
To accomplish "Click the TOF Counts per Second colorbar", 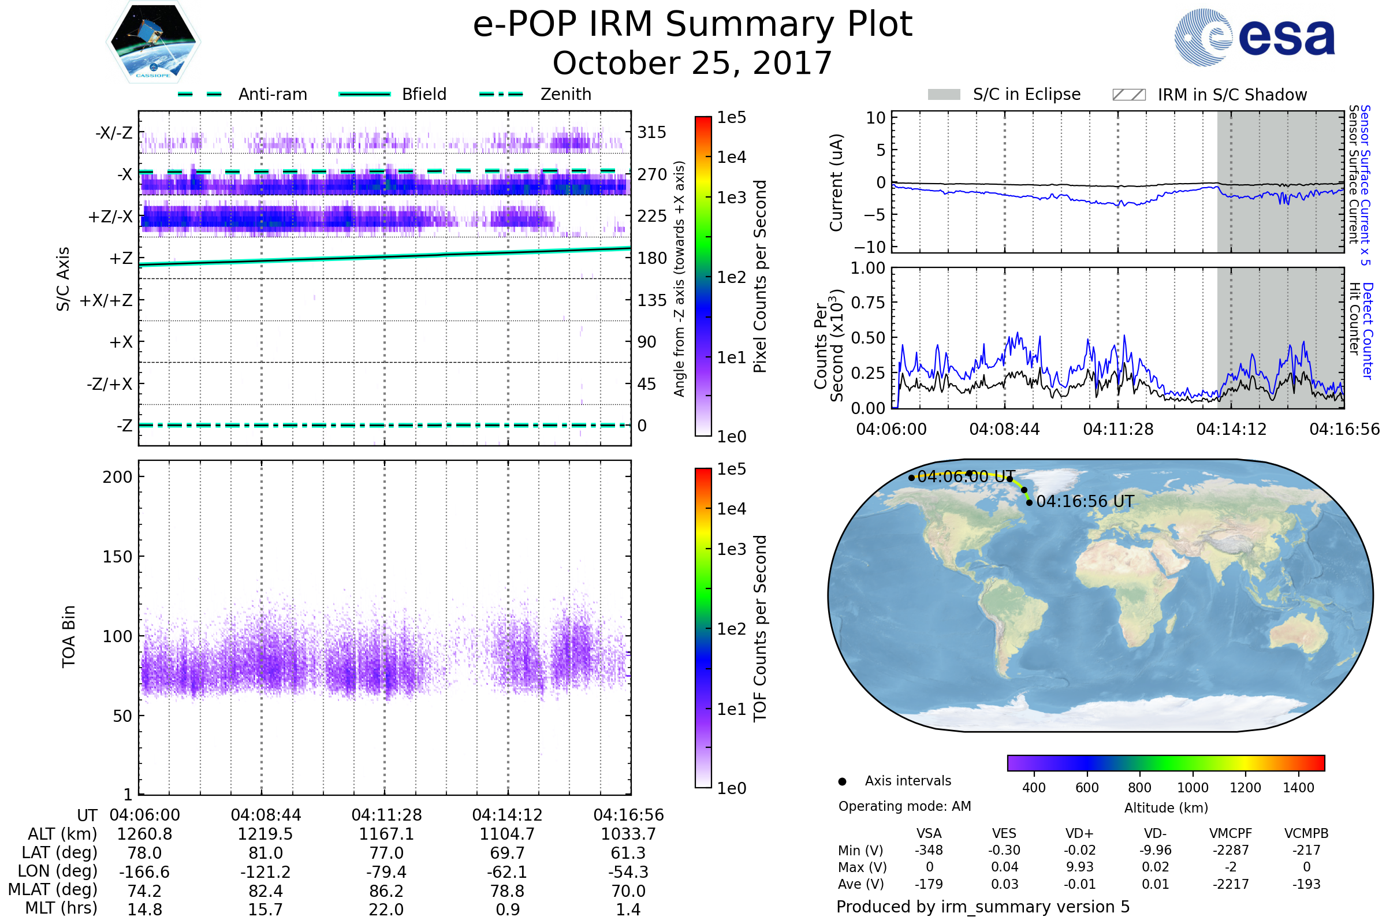I will pos(703,628).
